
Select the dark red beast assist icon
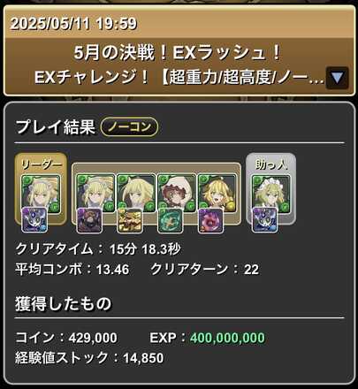point(89,220)
